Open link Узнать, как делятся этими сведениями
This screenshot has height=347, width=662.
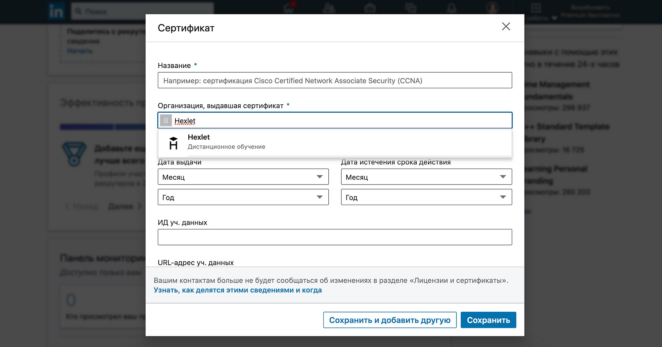(238, 290)
